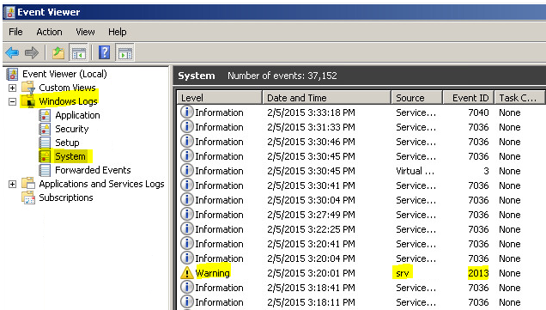Select Event Viewer (Local) tree label

64,74
